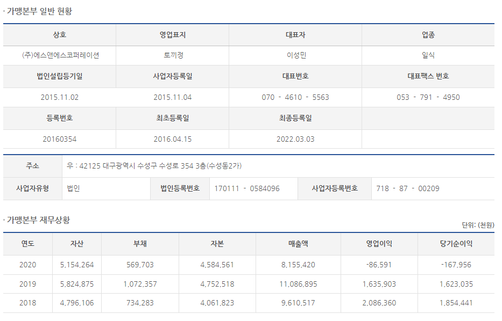This screenshot has height=321, width=502.
Task: Click representative name 이성민
Action: pyautogui.click(x=296, y=55)
